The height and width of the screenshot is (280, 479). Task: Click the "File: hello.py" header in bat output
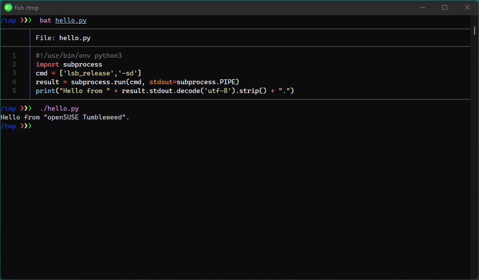[x=63, y=38]
